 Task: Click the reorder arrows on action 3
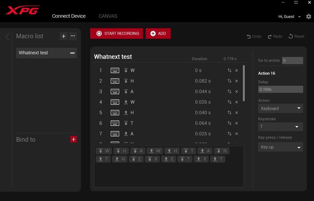tap(229, 91)
